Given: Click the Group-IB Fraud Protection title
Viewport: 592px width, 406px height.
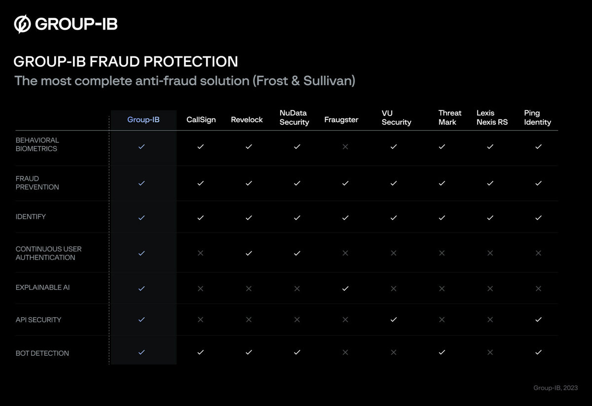Looking at the screenshot, I should [126, 62].
